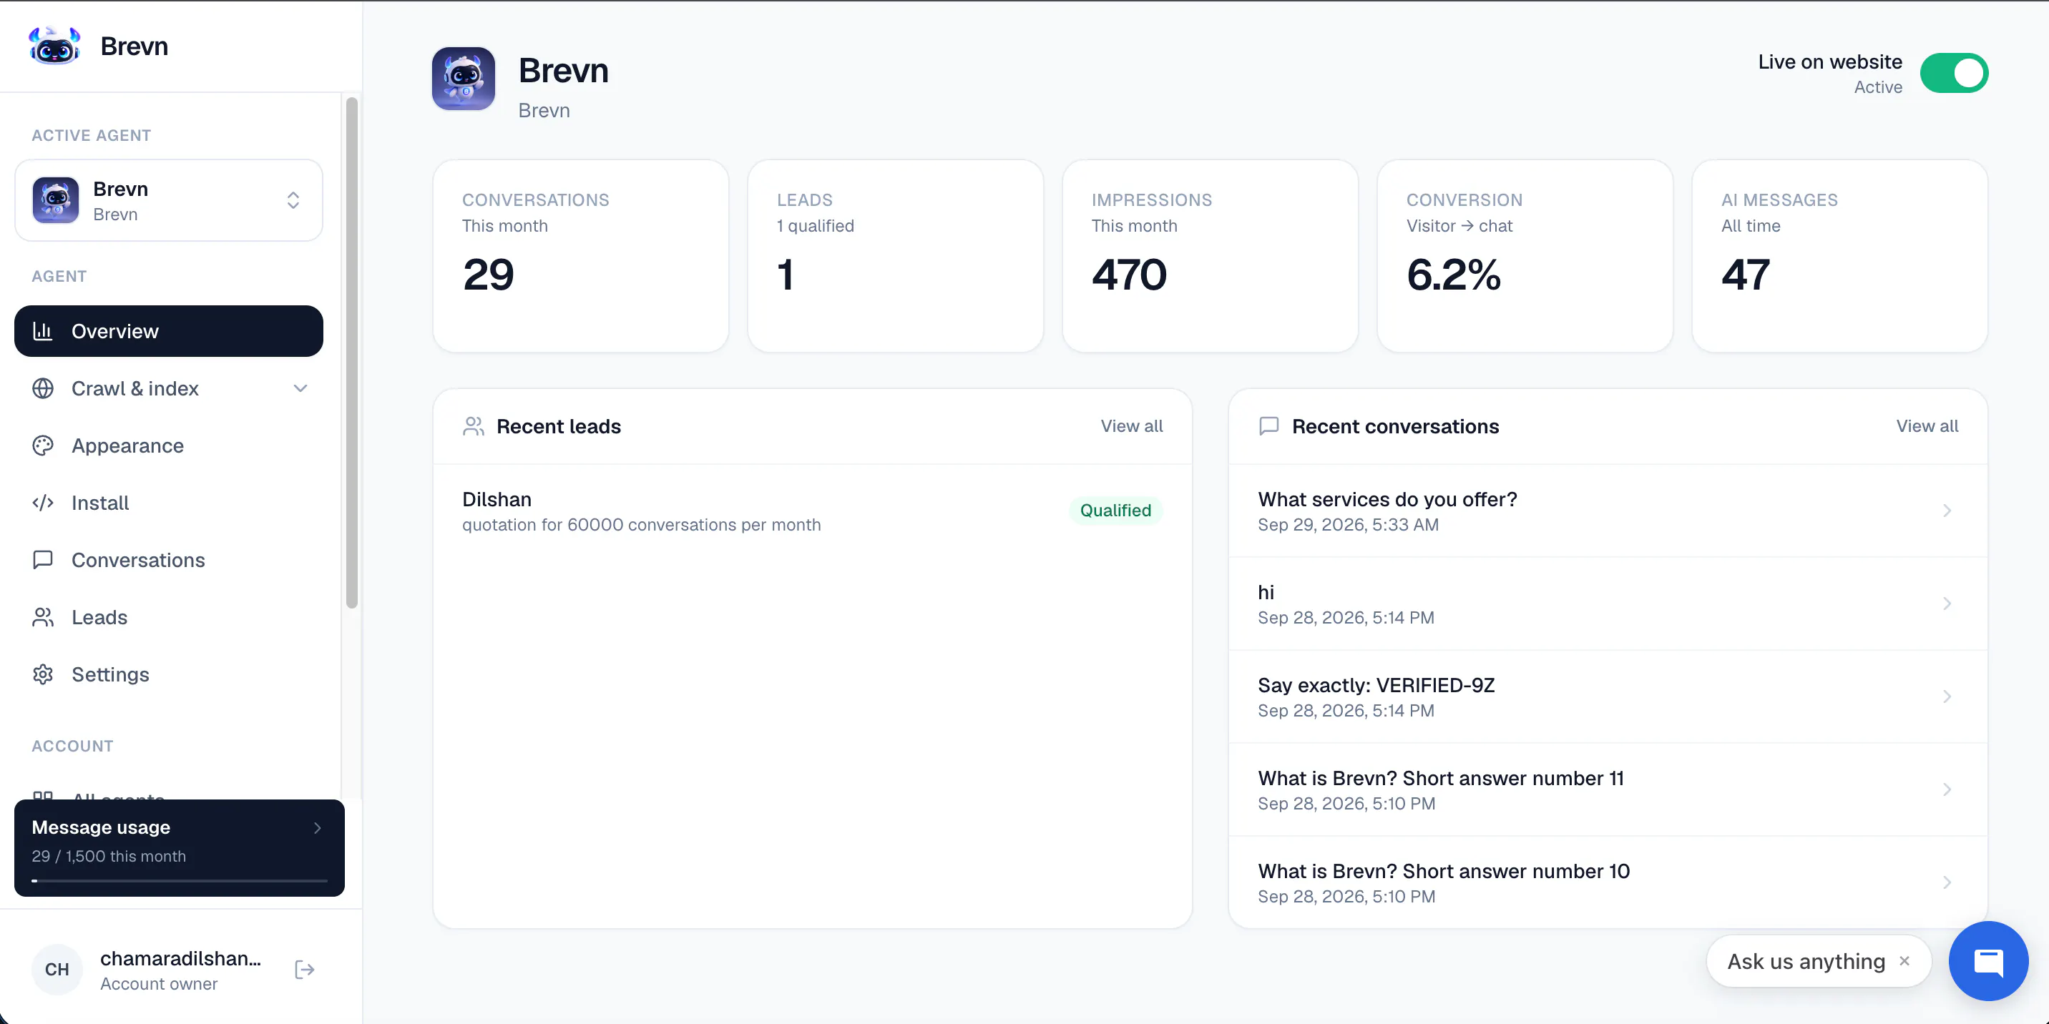Click the Conversations speech bubble icon in sidebar

[x=43, y=560]
